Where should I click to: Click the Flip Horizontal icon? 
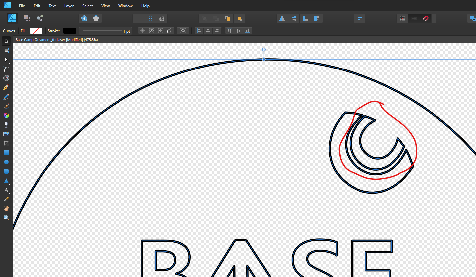282,18
